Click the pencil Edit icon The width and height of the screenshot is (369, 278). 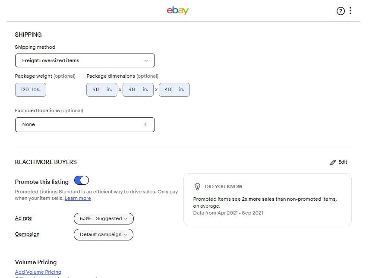click(x=333, y=162)
